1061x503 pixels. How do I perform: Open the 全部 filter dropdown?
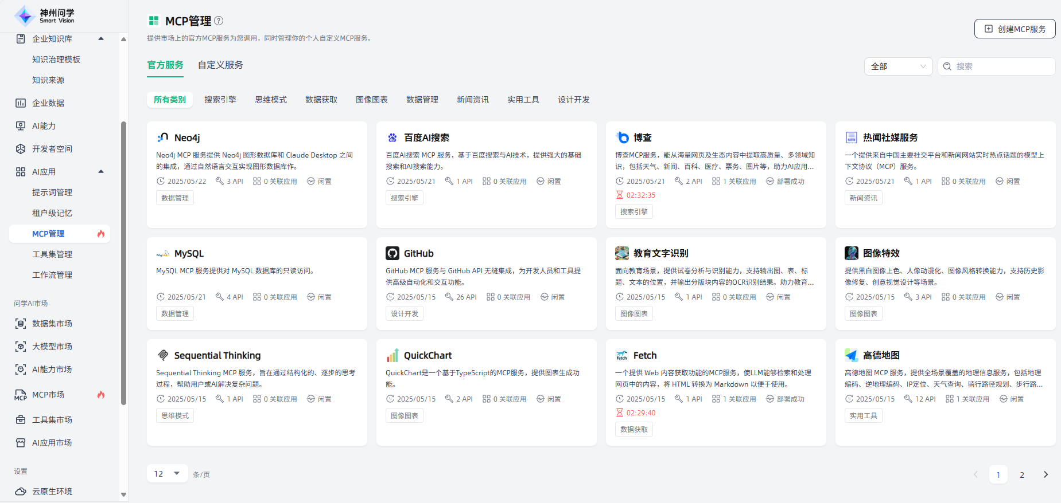click(x=898, y=66)
